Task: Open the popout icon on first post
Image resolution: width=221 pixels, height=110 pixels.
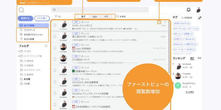Action: click(159, 22)
